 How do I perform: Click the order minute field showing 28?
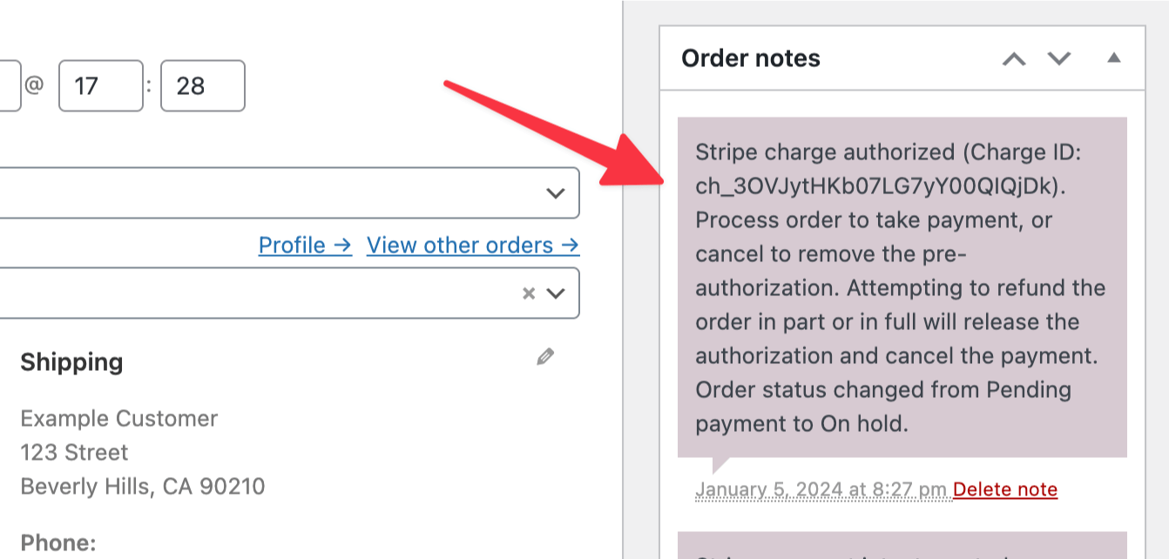point(202,85)
